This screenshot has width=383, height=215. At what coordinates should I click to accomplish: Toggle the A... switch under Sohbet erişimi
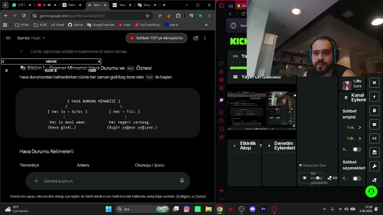[x=357, y=149]
